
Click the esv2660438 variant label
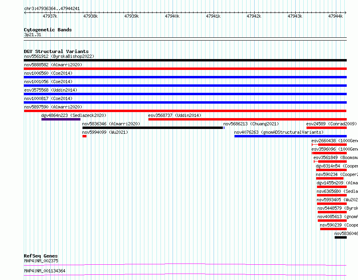335,141
